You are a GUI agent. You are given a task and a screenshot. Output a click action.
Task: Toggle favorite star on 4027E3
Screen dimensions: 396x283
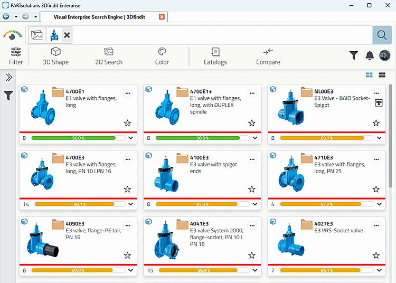pyautogui.click(x=376, y=256)
